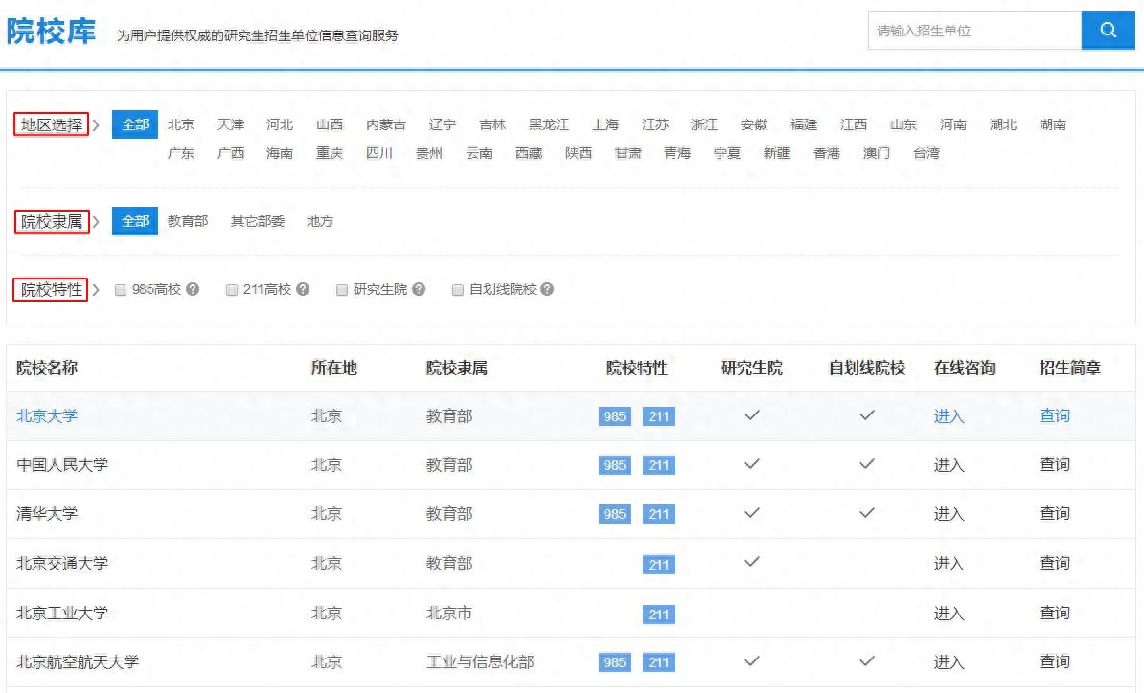Click 研究生院 checkmark in 北京交通大学 row
The width and height of the screenshot is (1144, 693).
(x=751, y=562)
